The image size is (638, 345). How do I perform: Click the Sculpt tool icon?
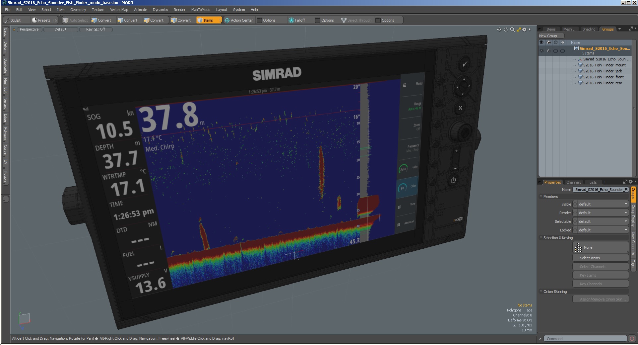[x=7, y=20]
